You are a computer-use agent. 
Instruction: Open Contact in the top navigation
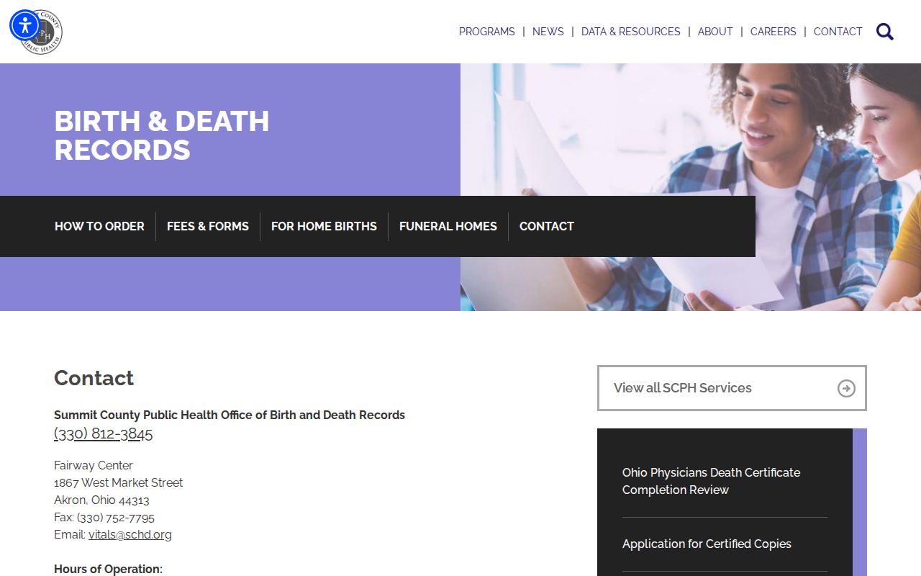pos(838,32)
